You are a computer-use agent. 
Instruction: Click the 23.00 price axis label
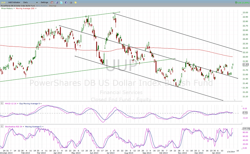[245, 13]
